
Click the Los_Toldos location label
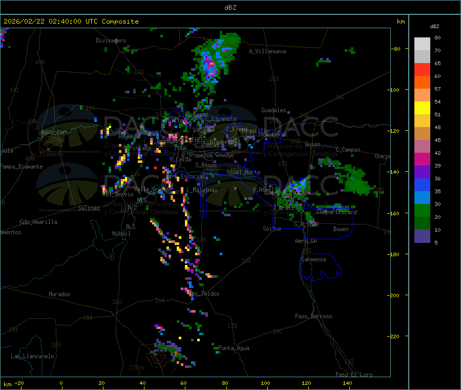click(204, 294)
